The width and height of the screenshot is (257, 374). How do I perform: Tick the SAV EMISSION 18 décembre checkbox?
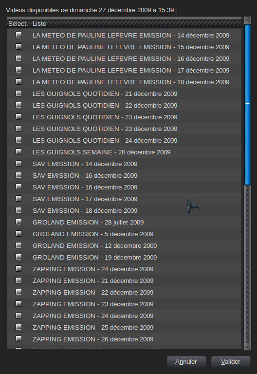coord(18,210)
